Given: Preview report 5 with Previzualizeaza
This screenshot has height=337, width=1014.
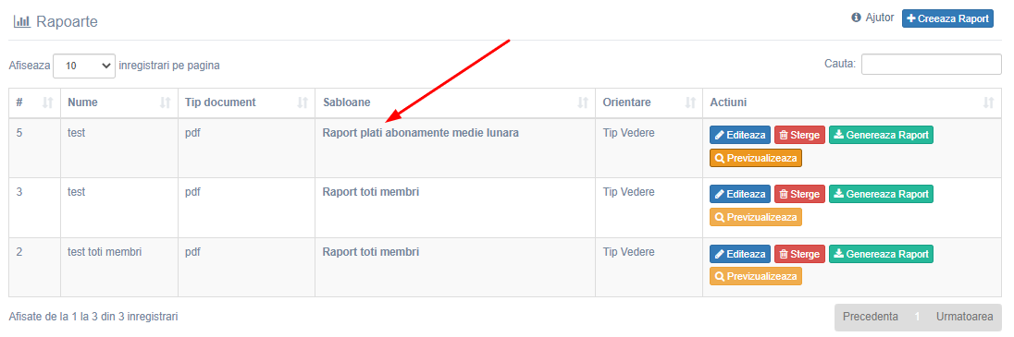Looking at the screenshot, I should click(x=755, y=158).
